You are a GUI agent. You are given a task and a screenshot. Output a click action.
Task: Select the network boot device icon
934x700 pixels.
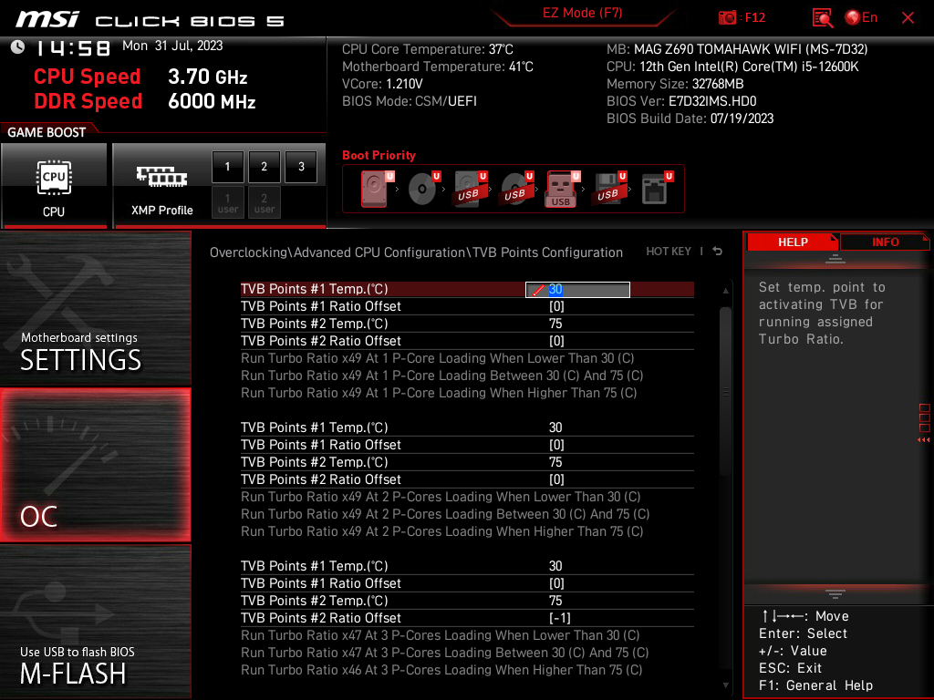point(657,189)
